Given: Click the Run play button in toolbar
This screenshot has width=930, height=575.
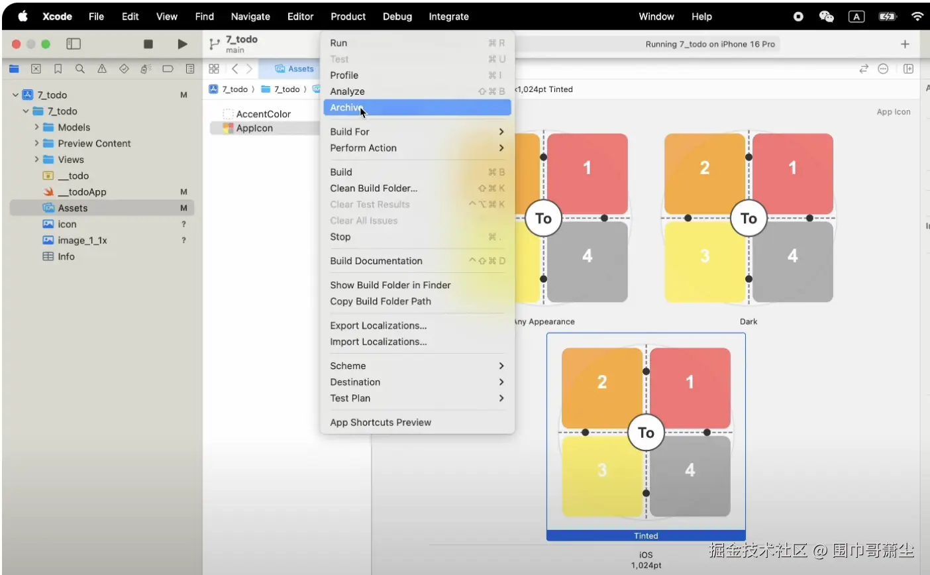Looking at the screenshot, I should 182,44.
